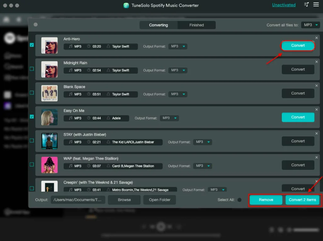Convert the Easy On Me track

[x=298, y=117]
